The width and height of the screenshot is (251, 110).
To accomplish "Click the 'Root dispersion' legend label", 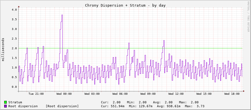I will pos(23,106).
